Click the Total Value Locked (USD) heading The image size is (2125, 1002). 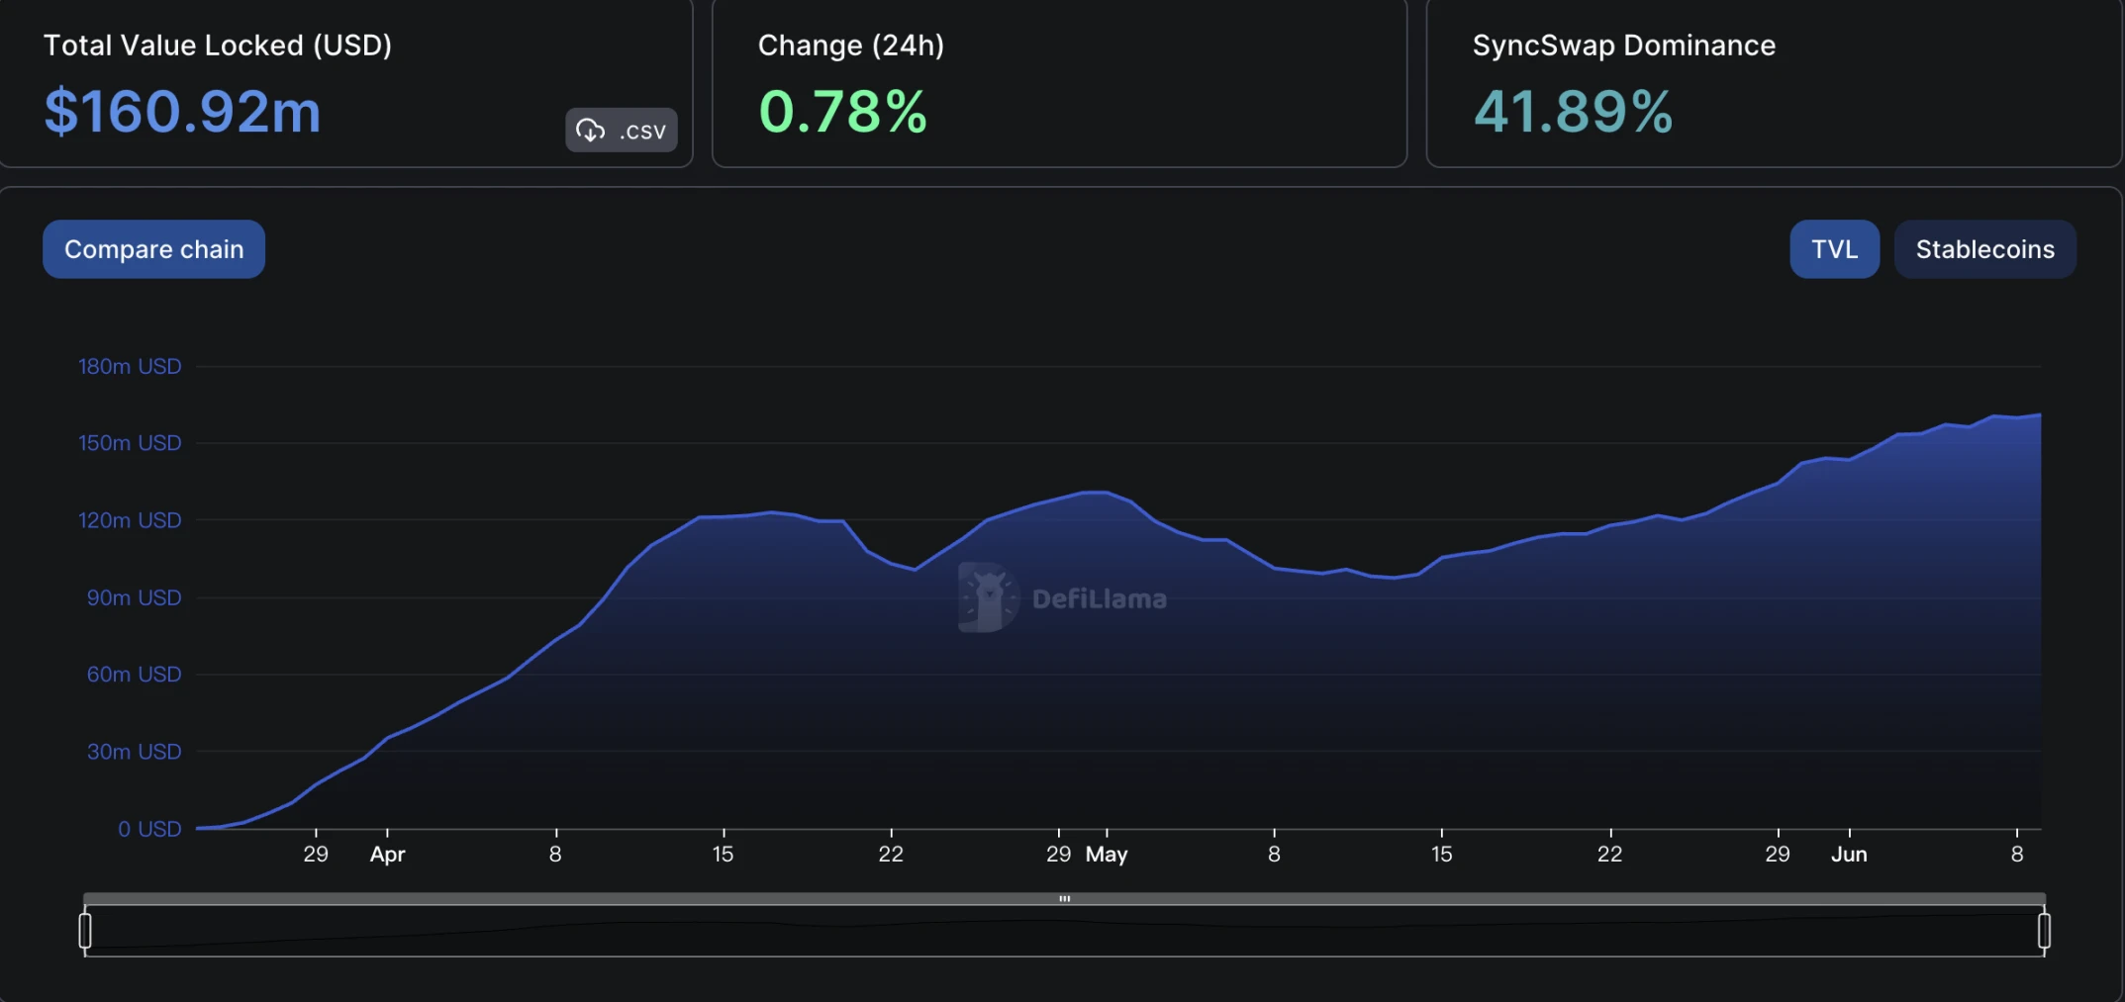218,46
